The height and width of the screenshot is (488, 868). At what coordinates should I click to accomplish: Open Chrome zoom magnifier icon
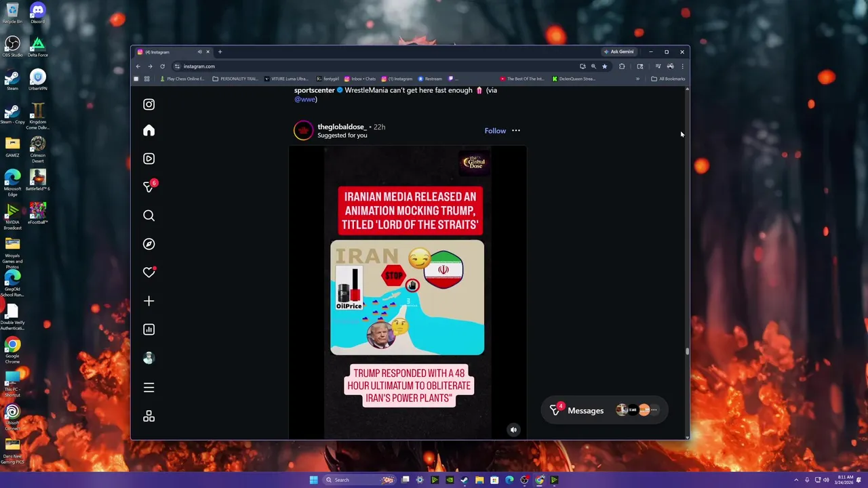click(593, 66)
